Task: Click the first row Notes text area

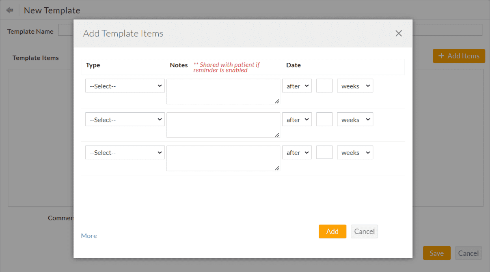Action: pyautogui.click(x=223, y=91)
